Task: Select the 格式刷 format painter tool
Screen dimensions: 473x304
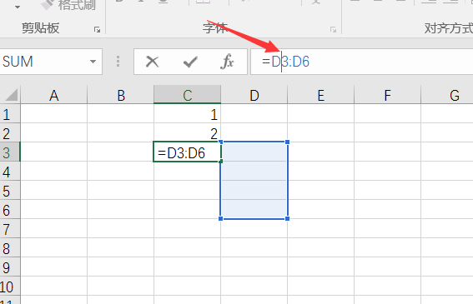Action: (68, 4)
